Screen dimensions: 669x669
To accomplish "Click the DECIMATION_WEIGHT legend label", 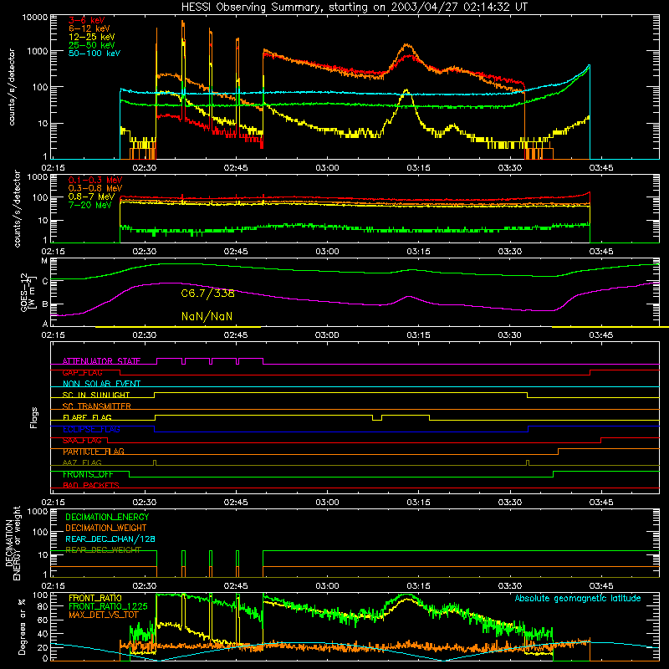I will (x=106, y=528).
